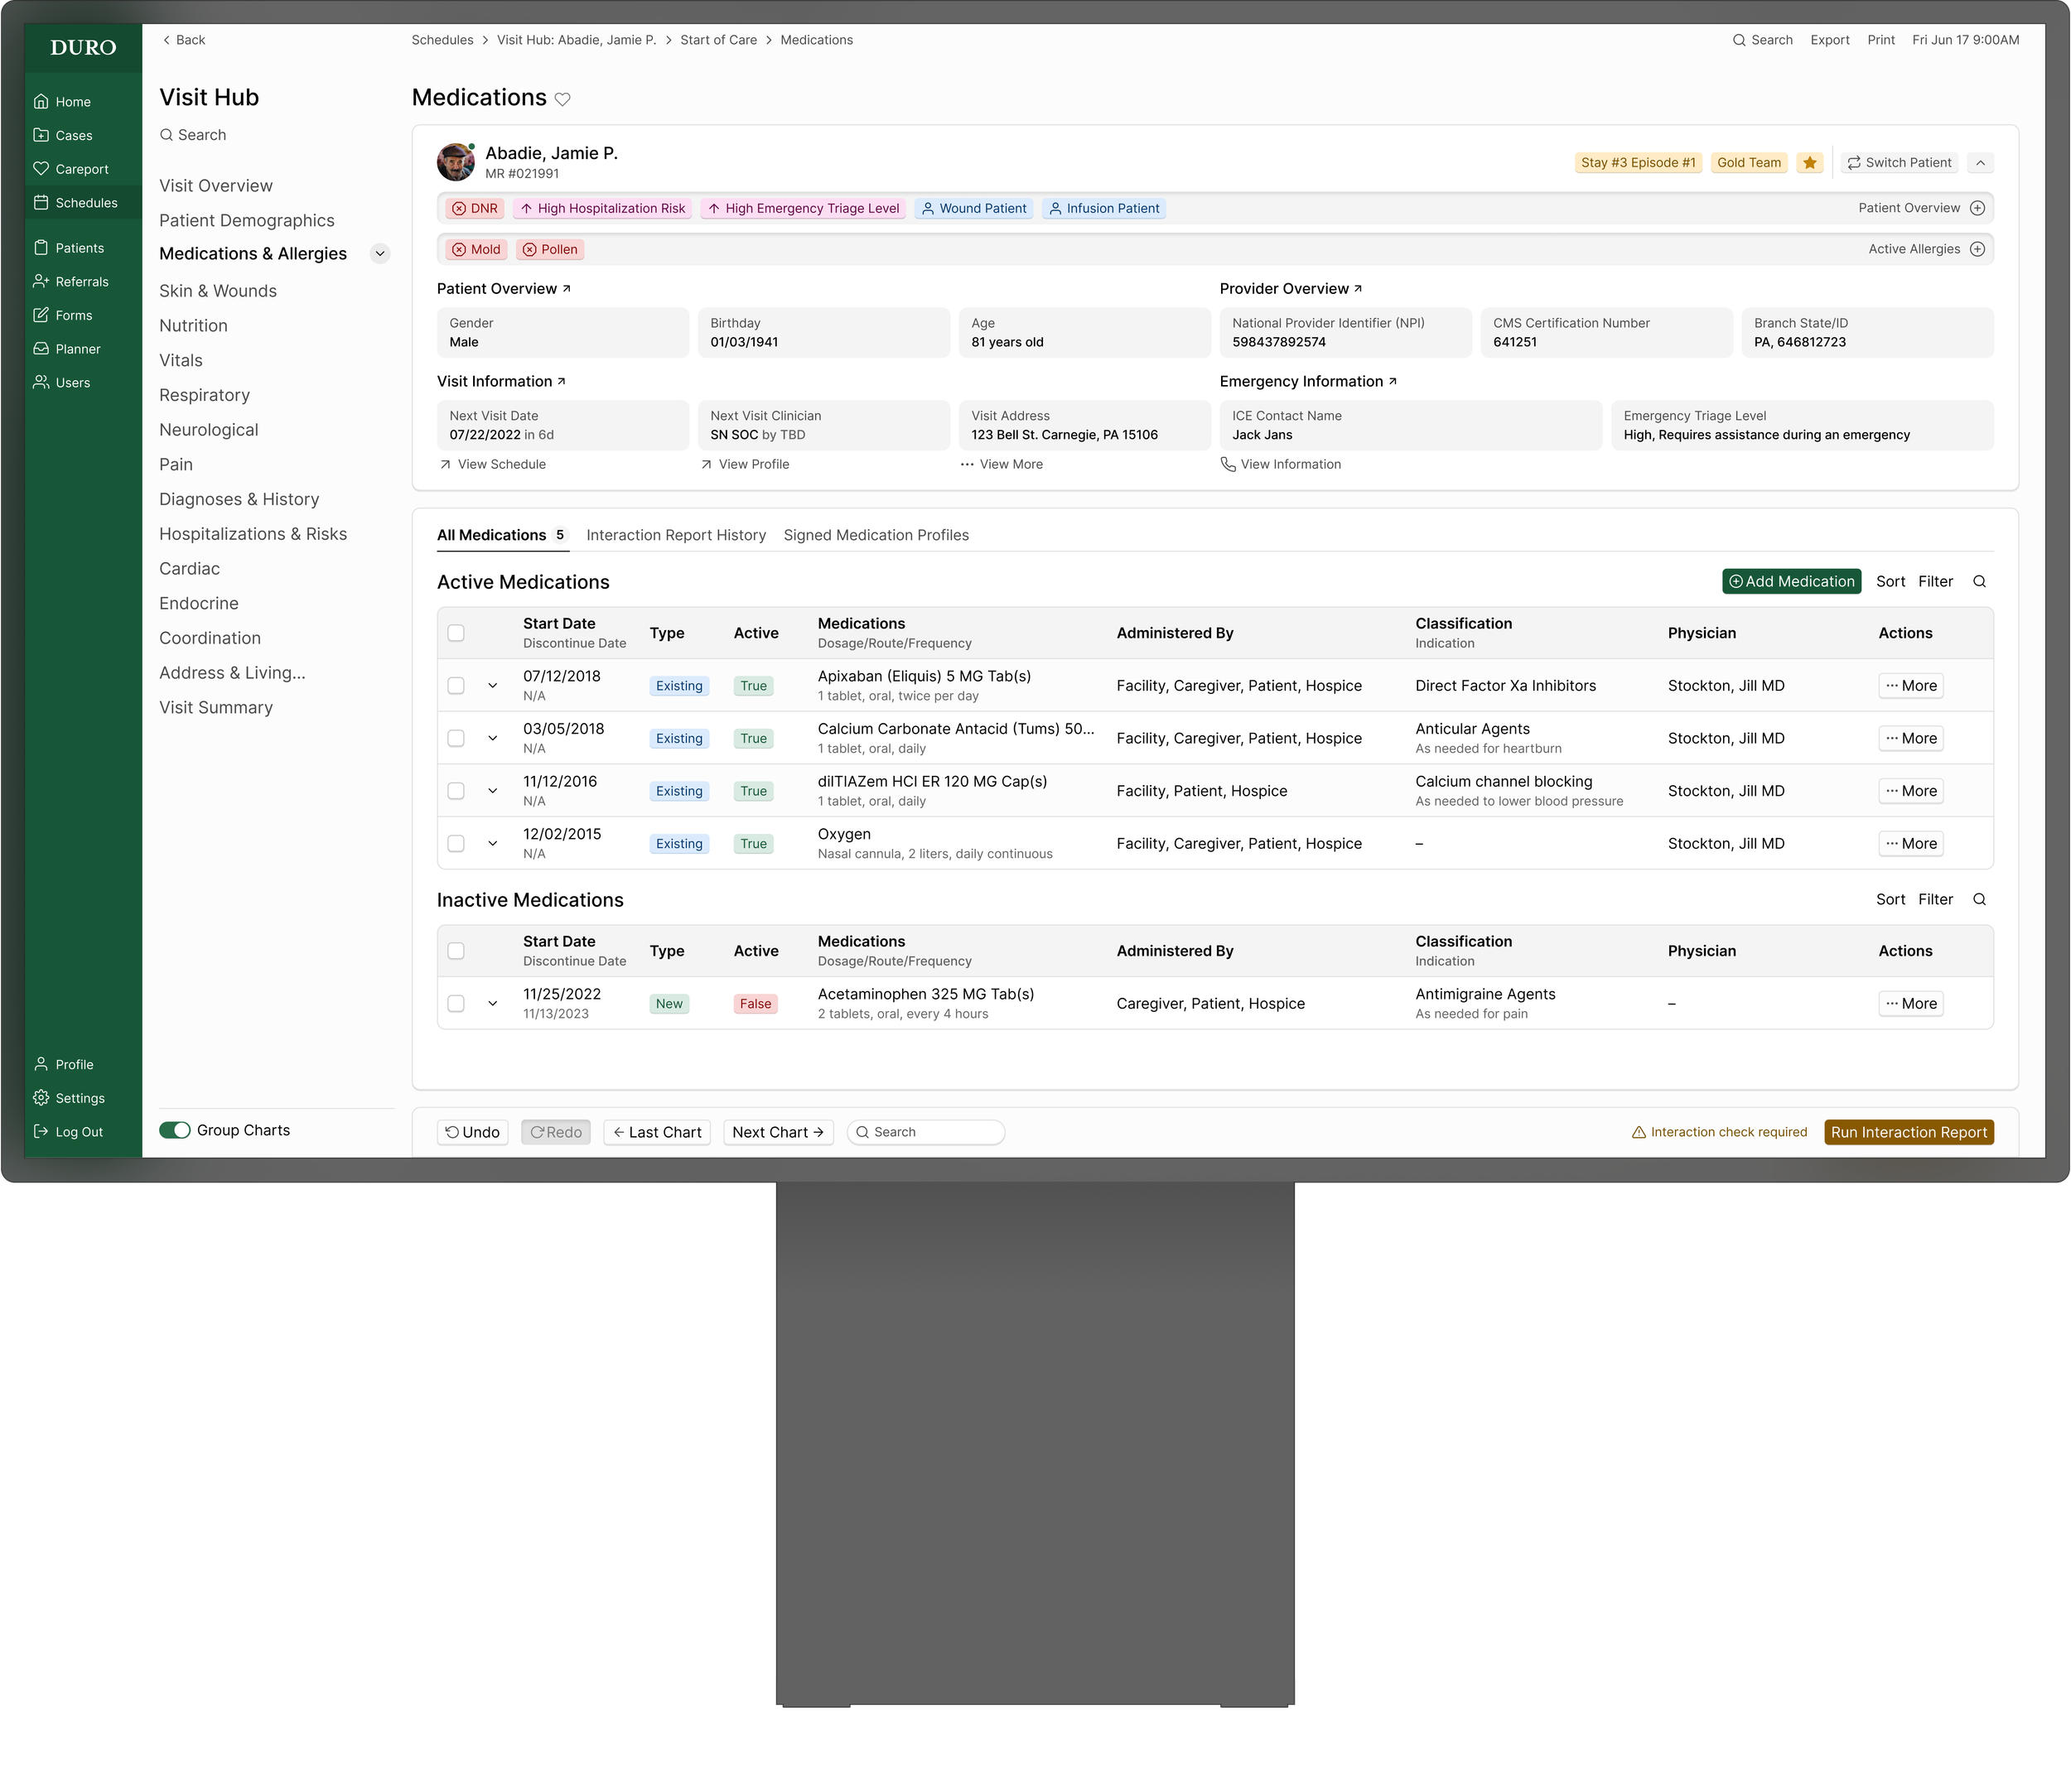This screenshot has height=1792, width=2071.
Task: Switch to Interaction Report History tab
Action: coord(675,535)
